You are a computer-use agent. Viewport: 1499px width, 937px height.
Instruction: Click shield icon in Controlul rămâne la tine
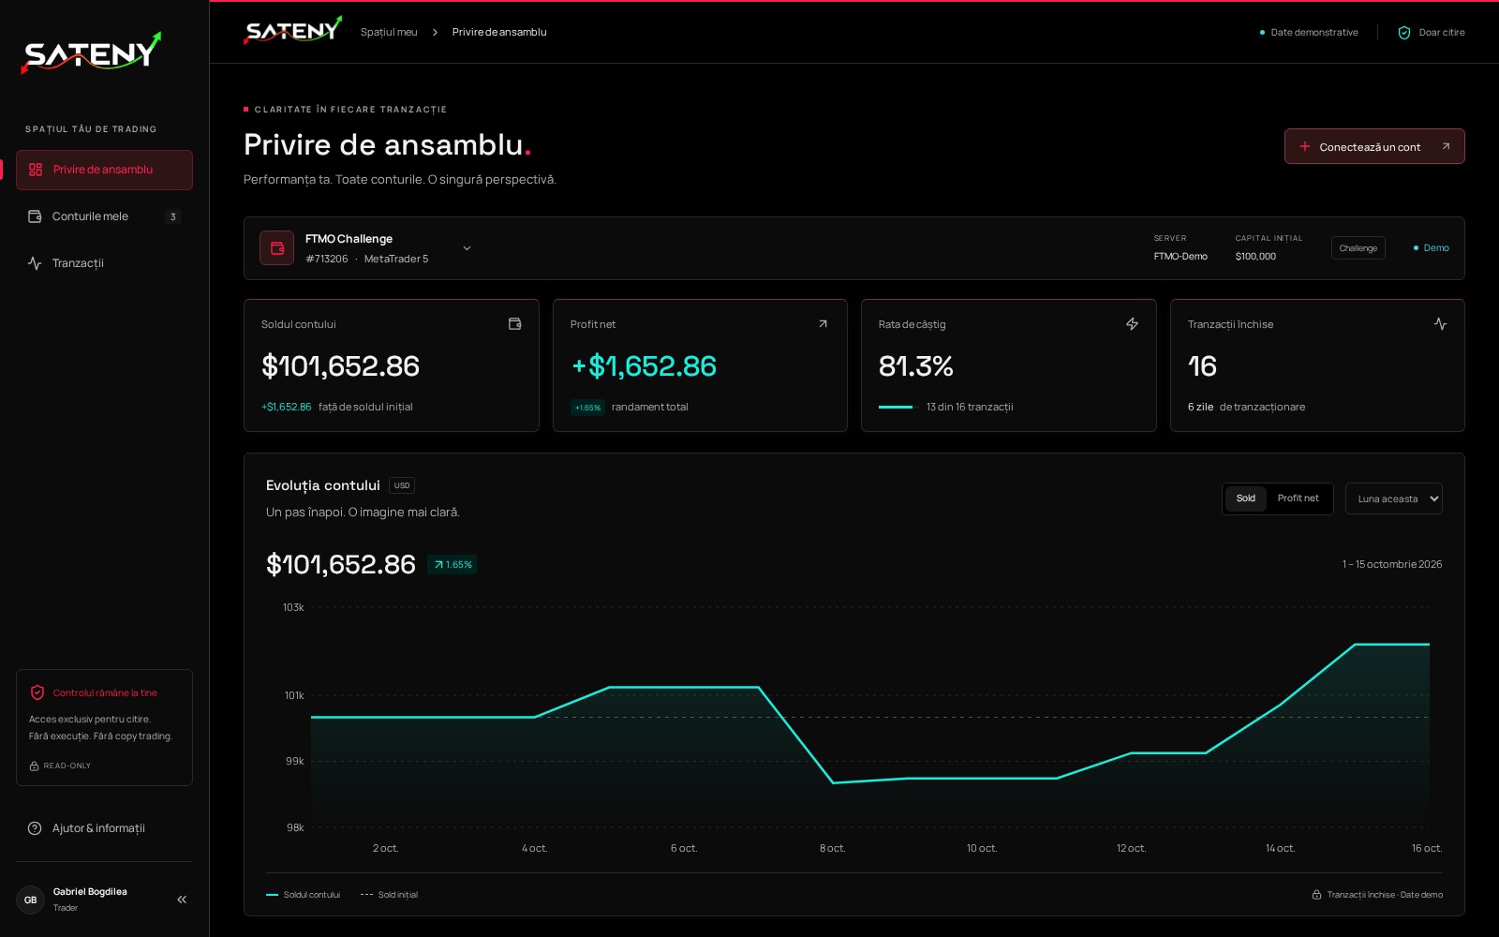[37, 693]
